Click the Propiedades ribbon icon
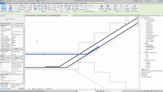The height and width of the screenshot is (92, 163). (10, 9)
